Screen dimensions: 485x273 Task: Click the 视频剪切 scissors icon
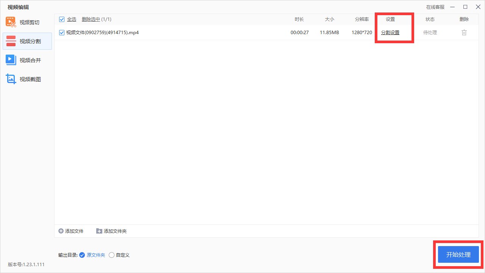click(11, 22)
